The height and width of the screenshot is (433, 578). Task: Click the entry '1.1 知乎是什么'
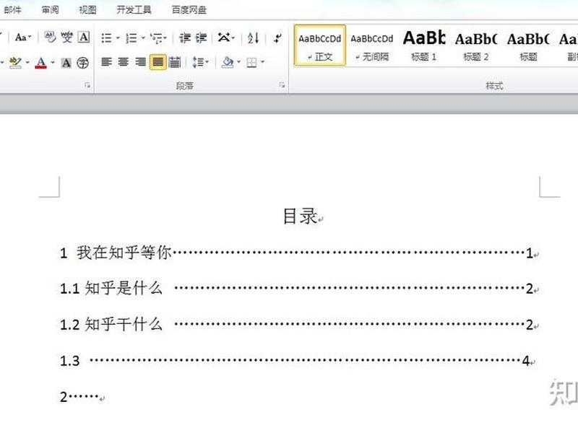[x=111, y=288]
